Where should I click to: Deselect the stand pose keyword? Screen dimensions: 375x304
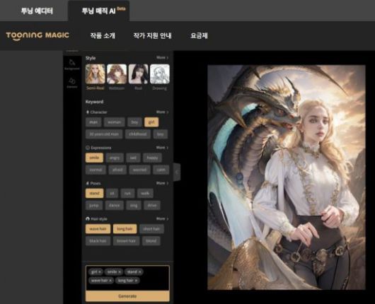coord(95,193)
